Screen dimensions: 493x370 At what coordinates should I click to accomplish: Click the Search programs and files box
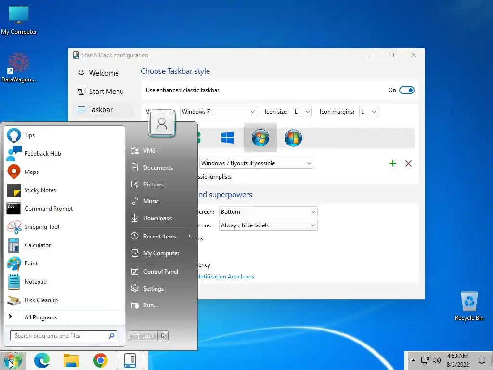[64, 336]
